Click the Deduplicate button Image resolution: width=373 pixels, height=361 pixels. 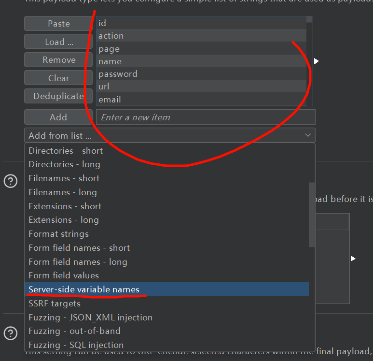pyautogui.click(x=59, y=96)
